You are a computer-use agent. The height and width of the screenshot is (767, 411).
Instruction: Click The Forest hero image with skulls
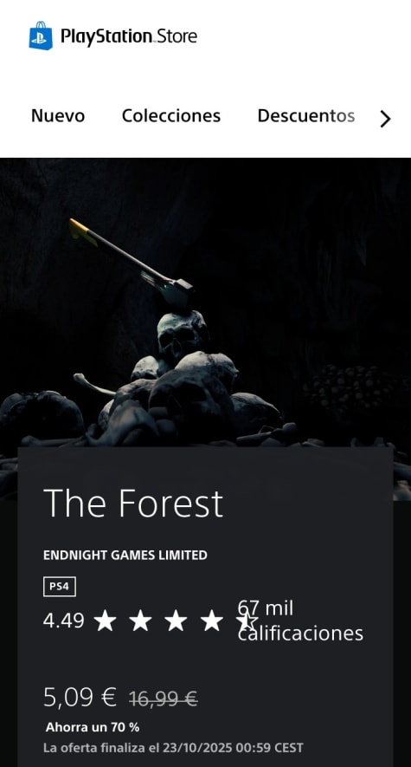click(206, 302)
